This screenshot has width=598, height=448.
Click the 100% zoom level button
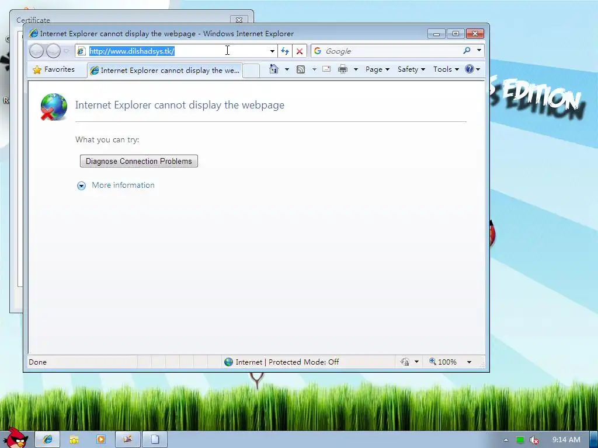click(x=443, y=362)
